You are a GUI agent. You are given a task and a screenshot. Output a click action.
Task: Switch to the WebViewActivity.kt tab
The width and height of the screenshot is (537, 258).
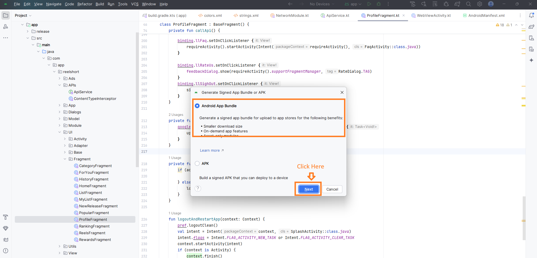tap(431, 15)
